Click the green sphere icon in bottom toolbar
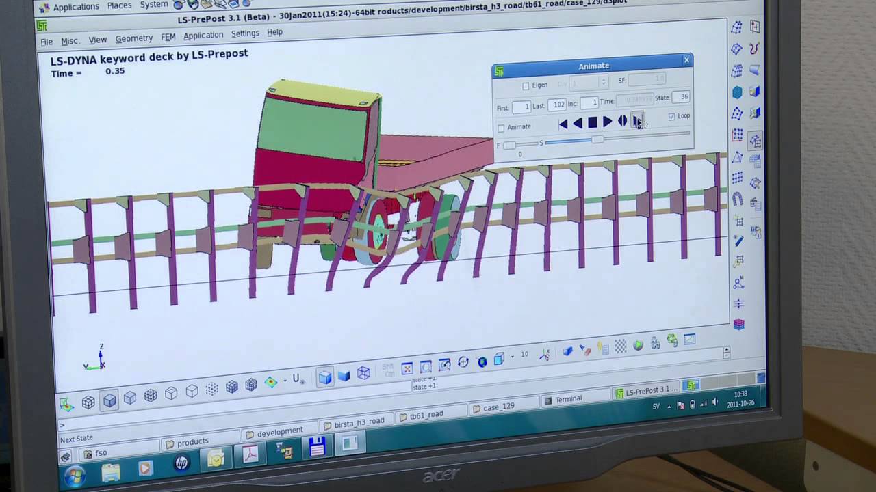This screenshot has height=492, width=876. point(638,346)
